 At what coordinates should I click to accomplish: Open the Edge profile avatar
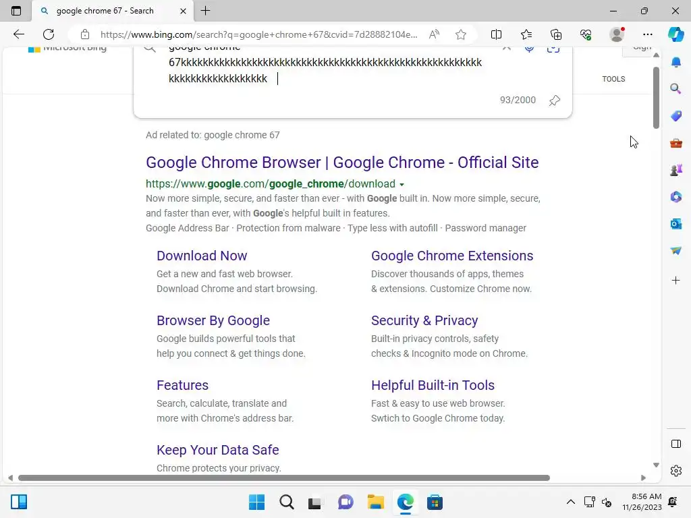tap(617, 34)
